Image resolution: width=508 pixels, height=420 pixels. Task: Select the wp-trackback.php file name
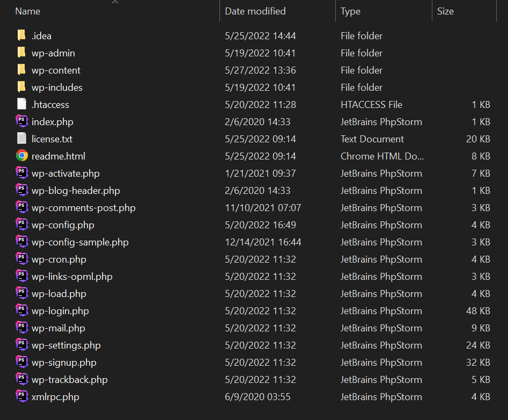pos(69,380)
